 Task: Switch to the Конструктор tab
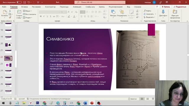tap(50, 7)
